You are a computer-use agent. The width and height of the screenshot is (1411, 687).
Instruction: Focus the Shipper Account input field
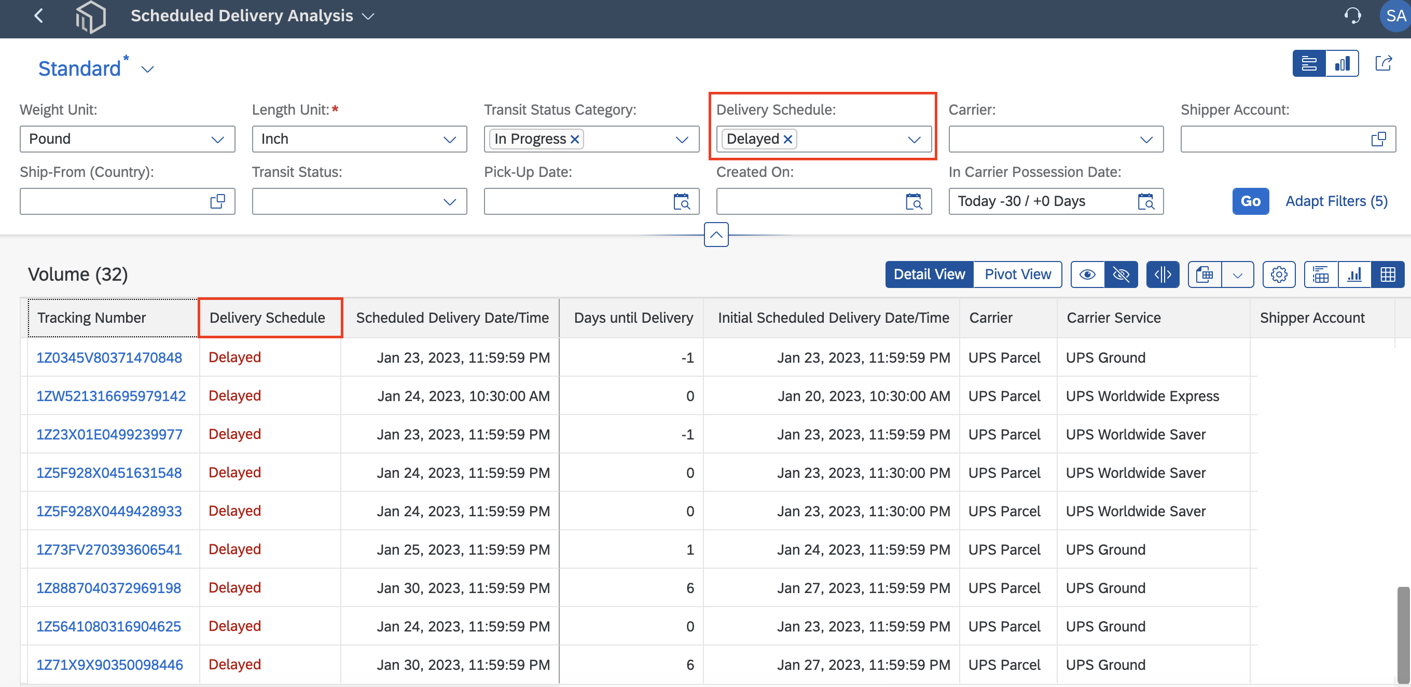coord(1288,139)
